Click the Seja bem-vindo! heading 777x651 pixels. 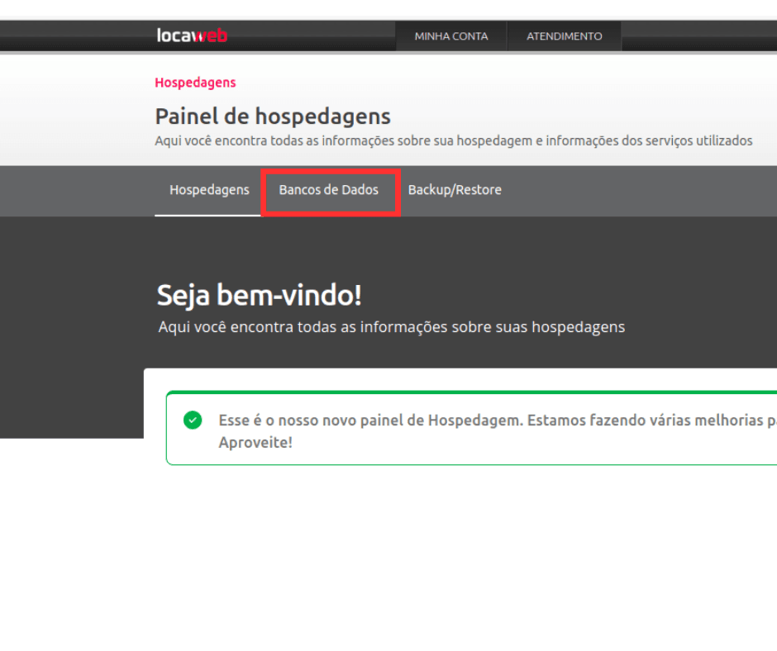[x=259, y=295]
